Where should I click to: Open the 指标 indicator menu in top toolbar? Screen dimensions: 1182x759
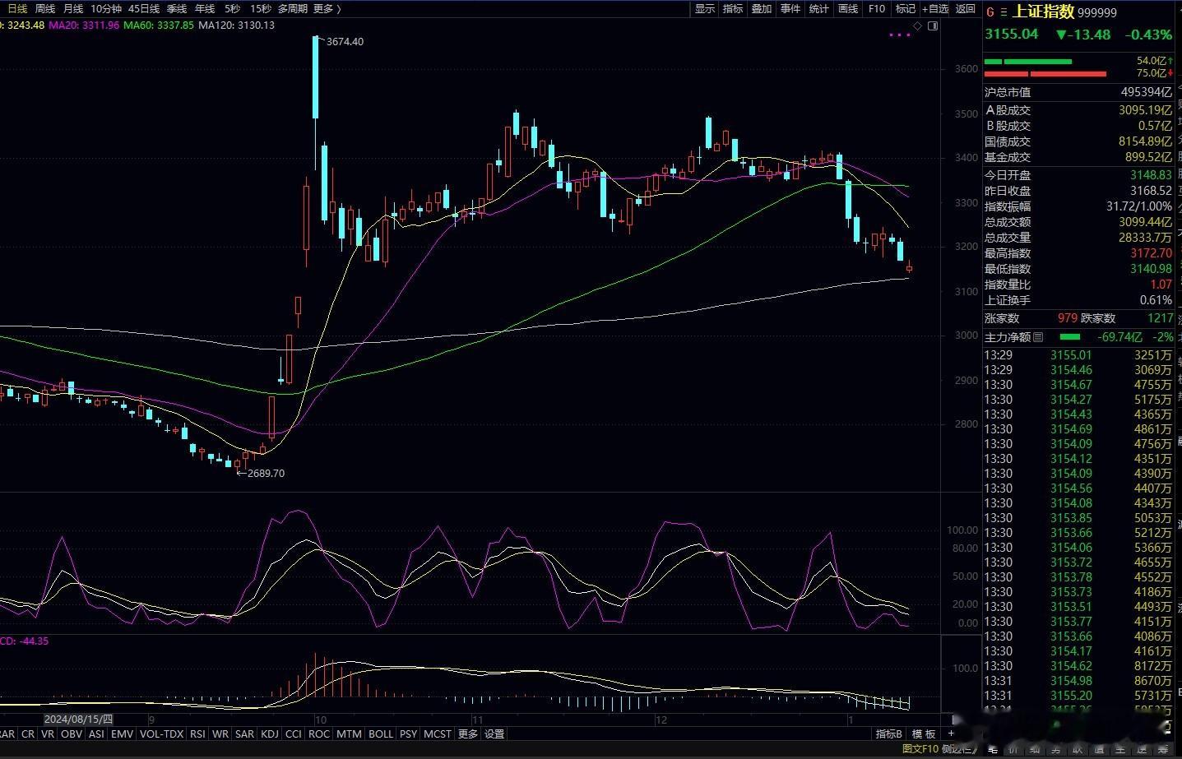tap(733, 9)
